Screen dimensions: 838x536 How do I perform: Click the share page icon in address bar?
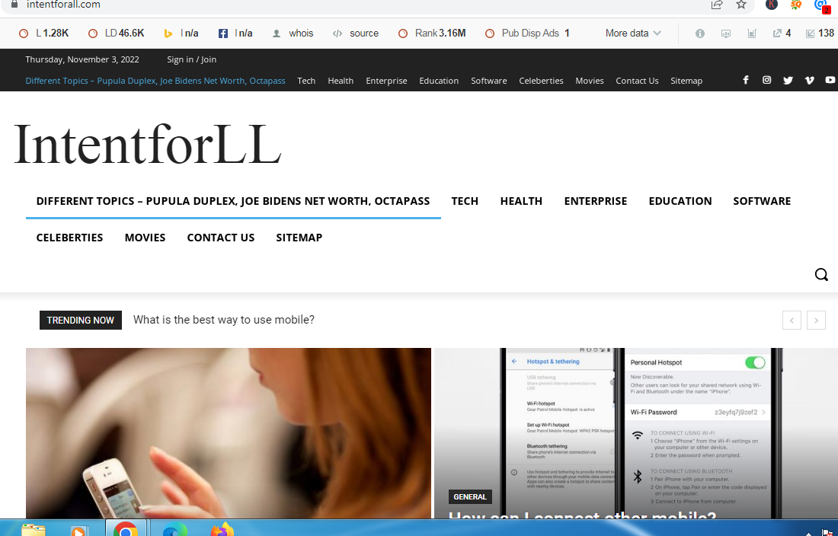tap(717, 5)
